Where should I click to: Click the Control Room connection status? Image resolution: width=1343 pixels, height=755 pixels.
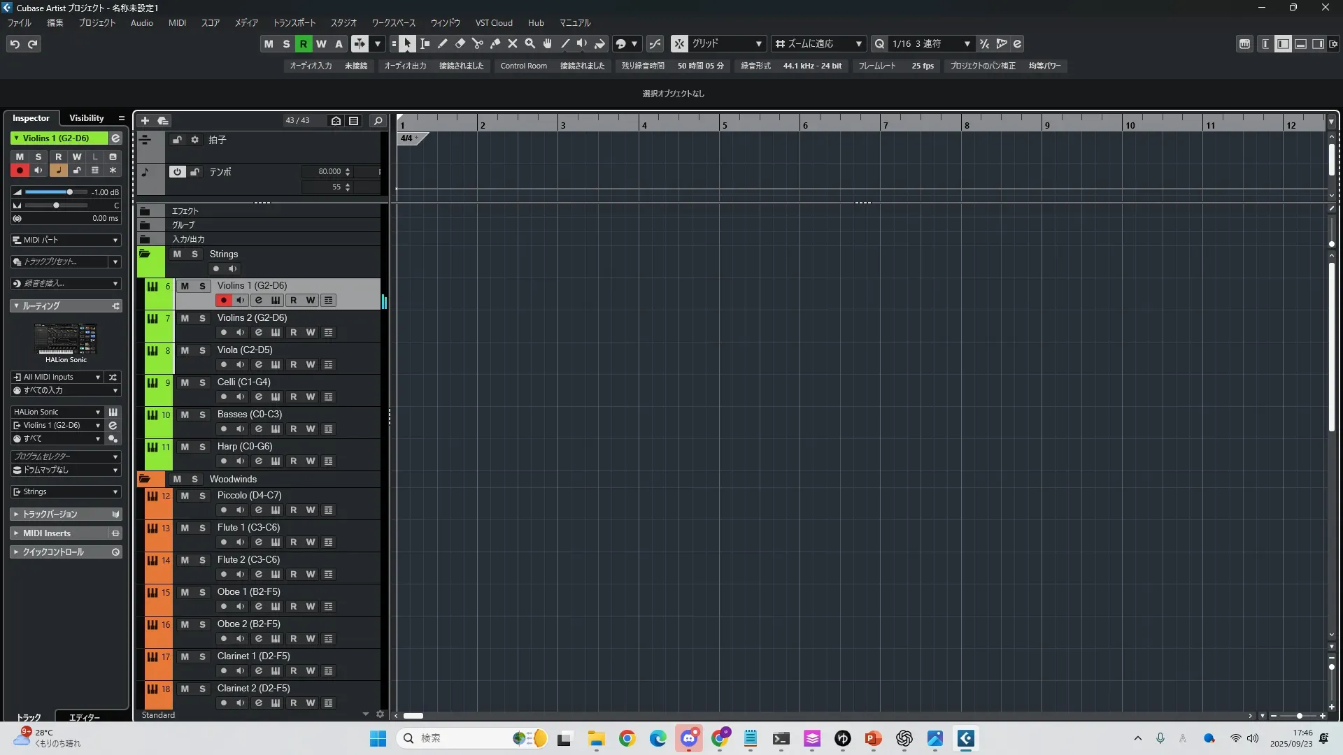point(582,66)
